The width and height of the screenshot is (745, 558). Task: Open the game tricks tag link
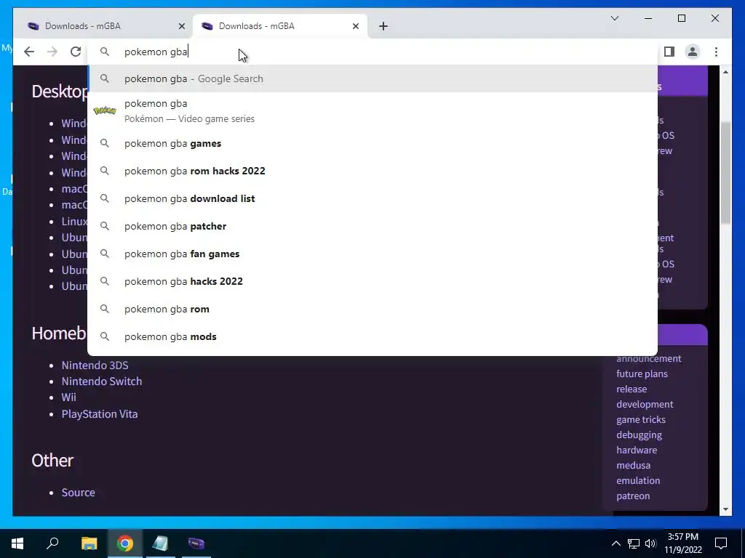(641, 419)
